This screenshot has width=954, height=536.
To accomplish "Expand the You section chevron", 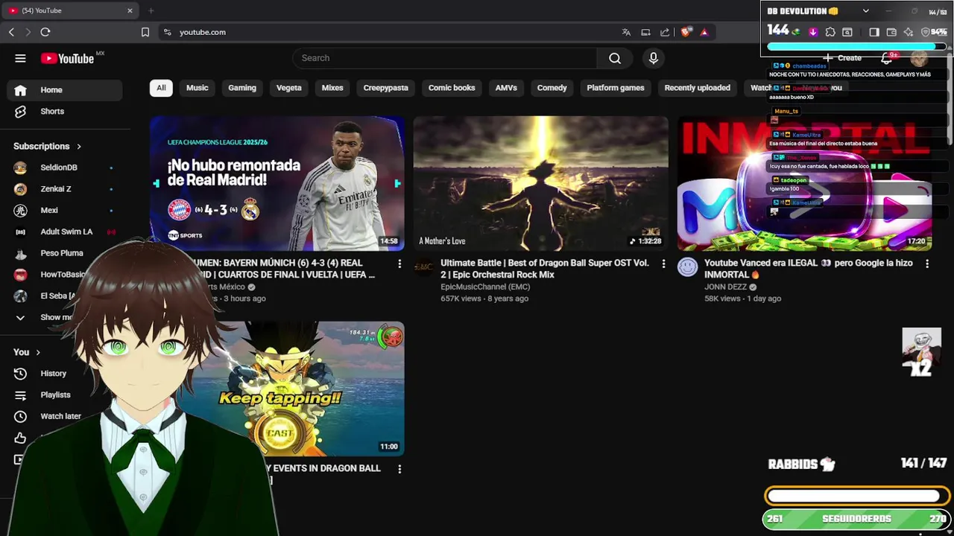I will [x=37, y=352].
